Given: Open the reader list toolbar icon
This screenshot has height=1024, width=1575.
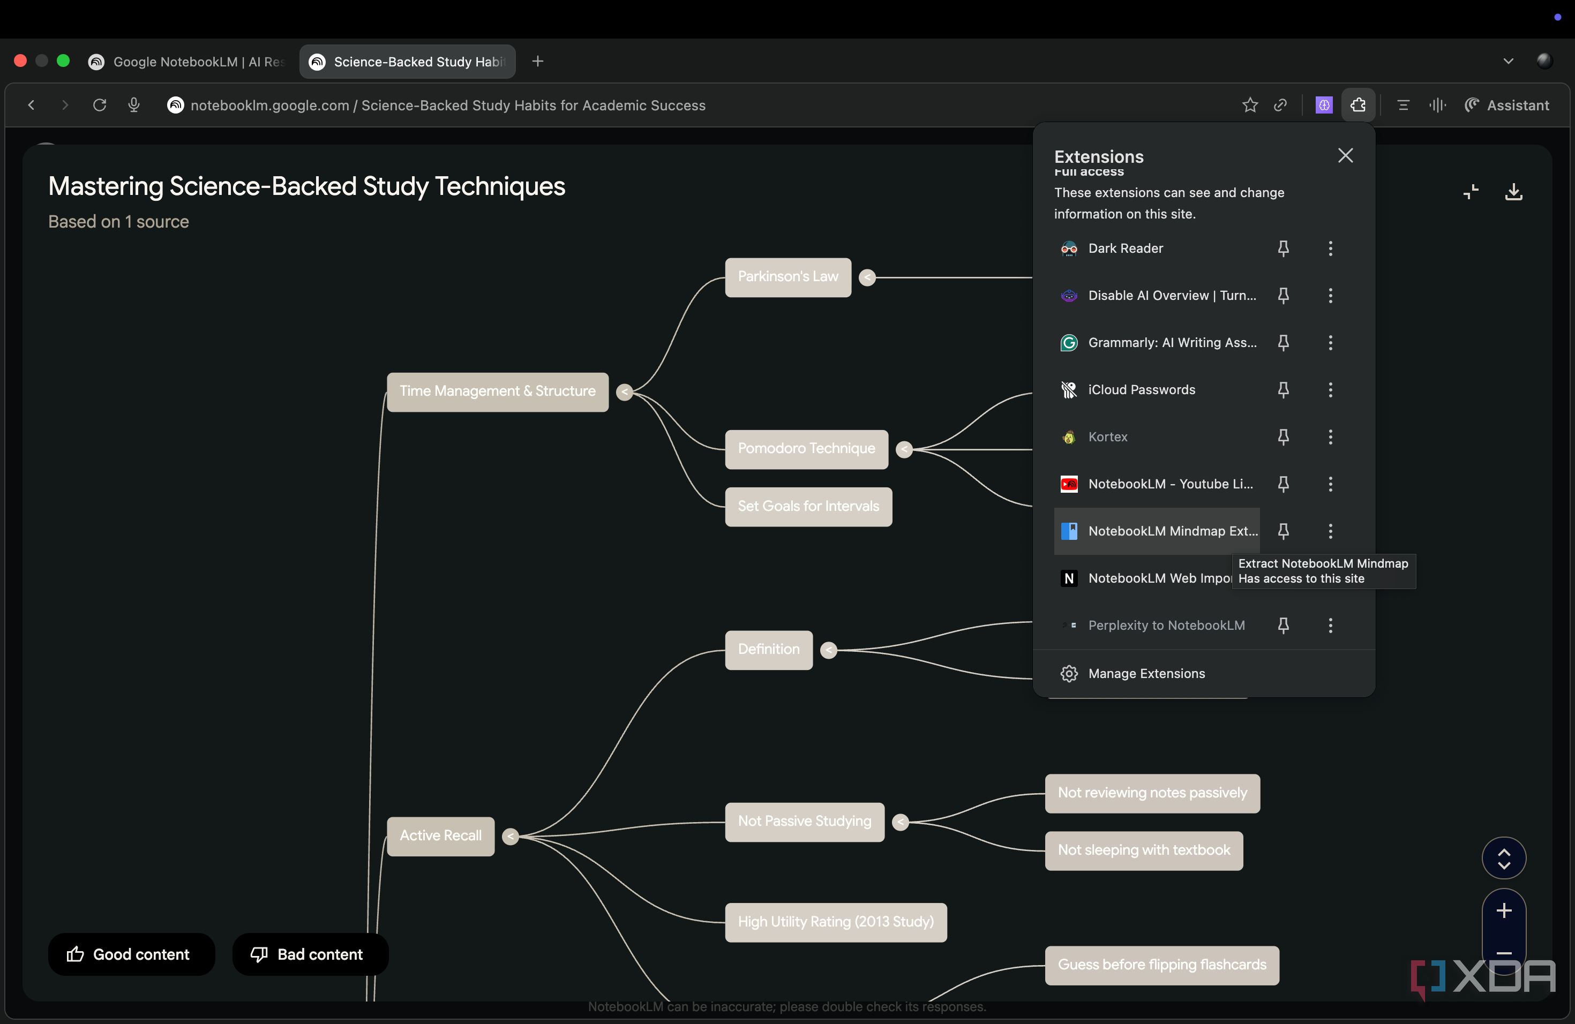Looking at the screenshot, I should pos(1403,105).
